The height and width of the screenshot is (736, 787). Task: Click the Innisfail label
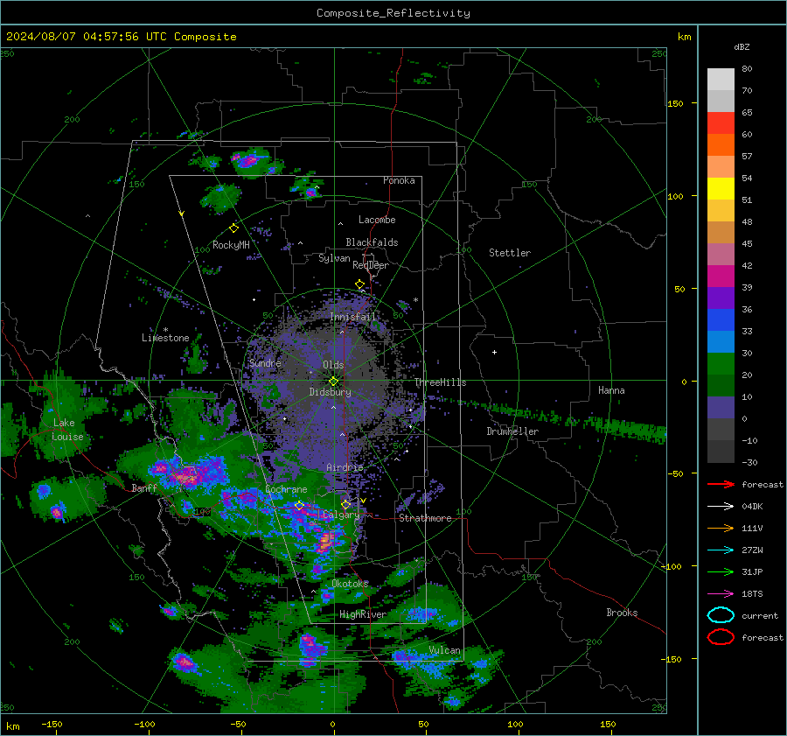click(x=353, y=317)
